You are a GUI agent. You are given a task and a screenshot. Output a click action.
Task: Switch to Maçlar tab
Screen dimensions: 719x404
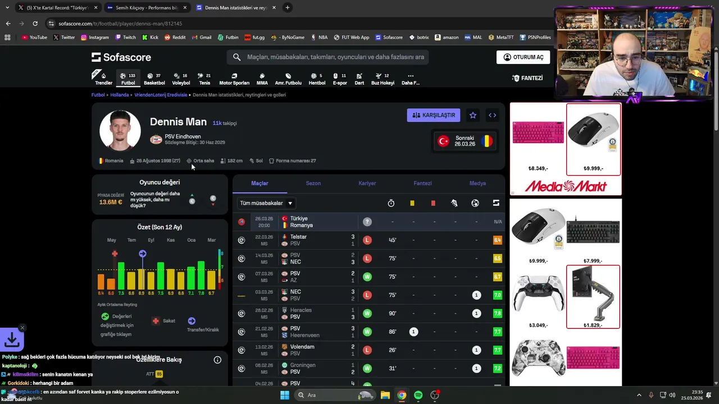click(x=260, y=183)
